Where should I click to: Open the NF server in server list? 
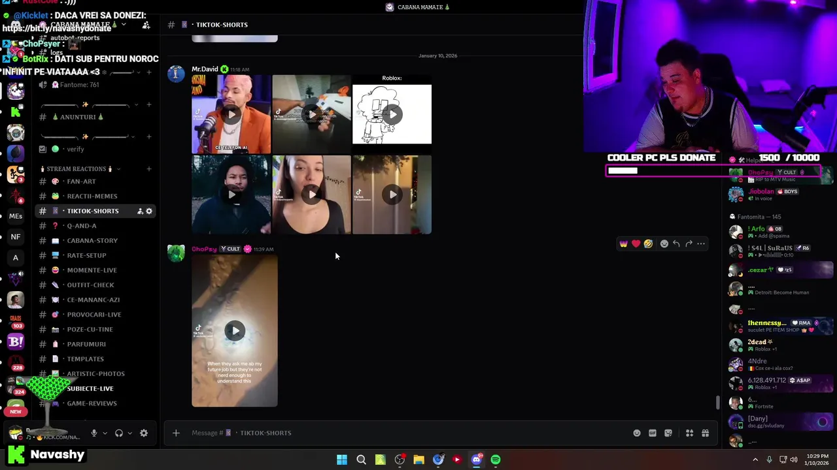point(16,237)
